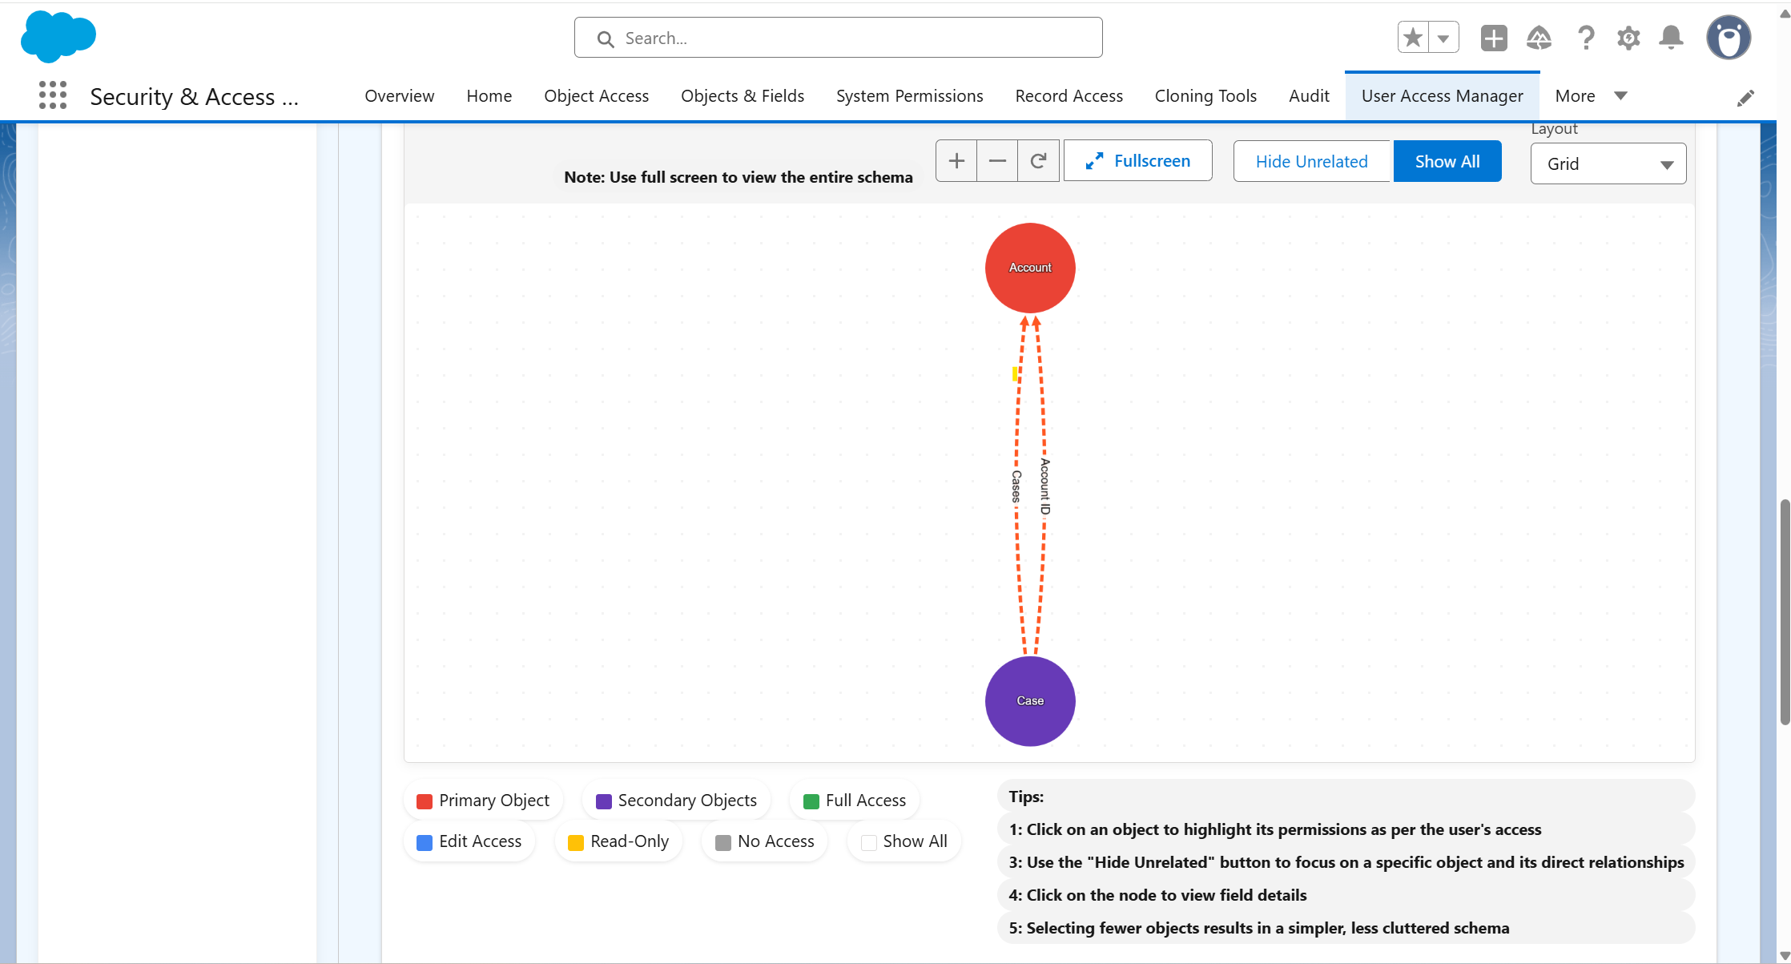Viewport: 1791px width, 964px height.
Task: Click the zoom in plus button
Action: 956,161
